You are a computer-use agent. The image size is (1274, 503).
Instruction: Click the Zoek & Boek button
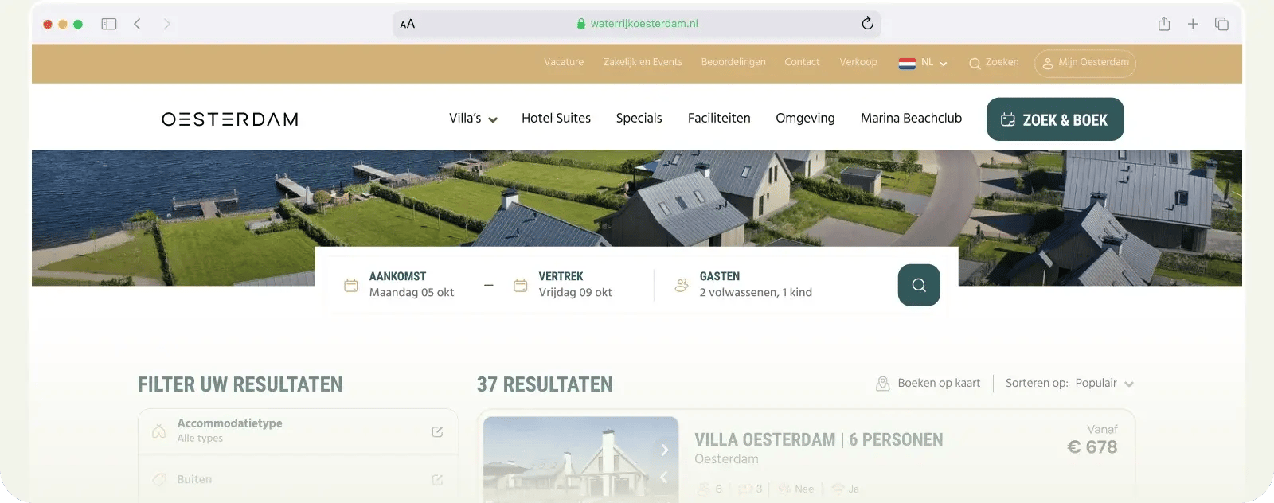pos(1055,119)
